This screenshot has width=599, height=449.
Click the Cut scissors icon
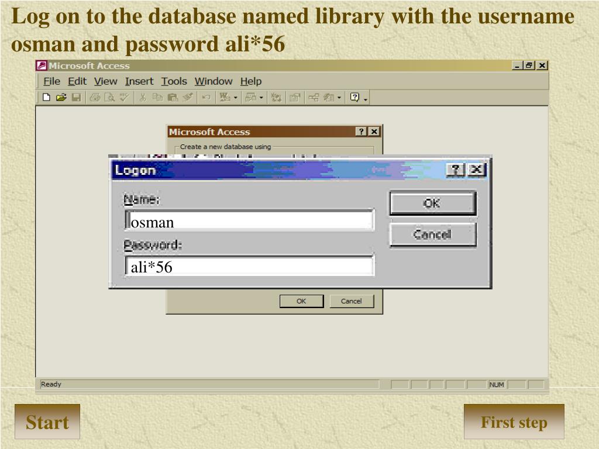pos(143,98)
